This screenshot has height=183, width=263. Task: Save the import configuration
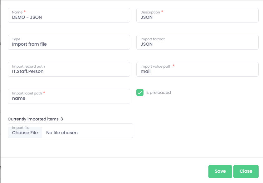point(220,171)
